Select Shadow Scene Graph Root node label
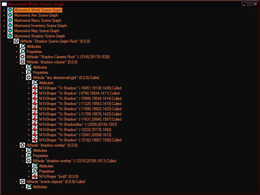Viewport: 260px width, 195px height. pyautogui.click(x=55, y=41)
